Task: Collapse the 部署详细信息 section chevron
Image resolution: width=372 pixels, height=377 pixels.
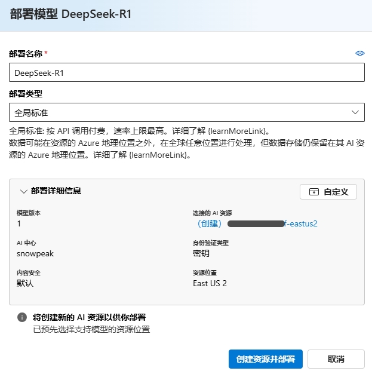Action: 23,191
